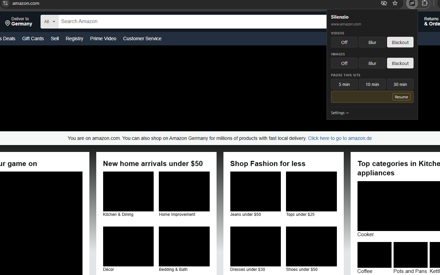Open Customer Service in navigation bar
This screenshot has height=275, width=440.
click(x=142, y=38)
